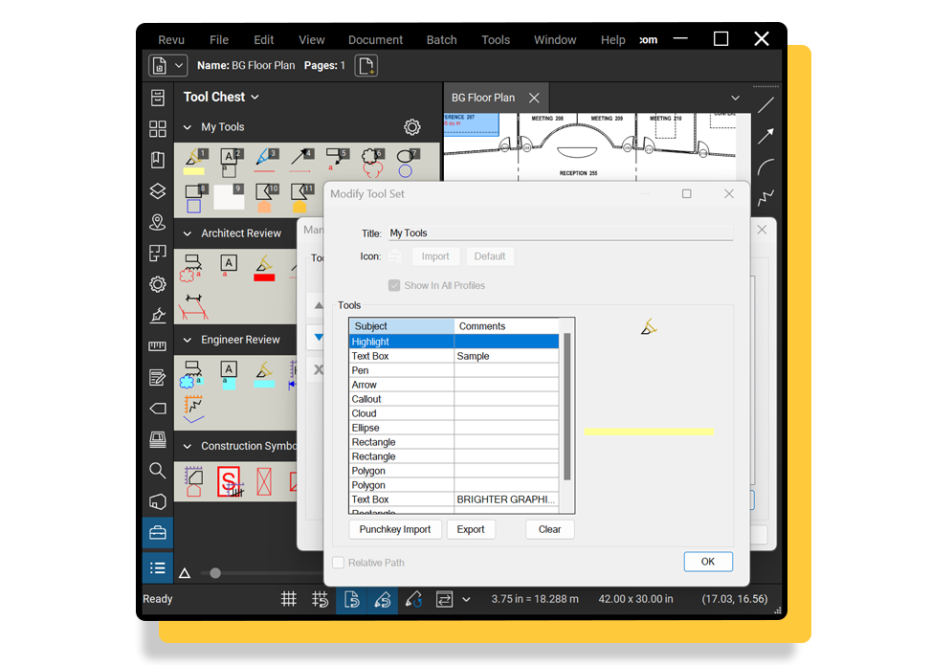Click the new page icon beside Pages

click(366, 65)
